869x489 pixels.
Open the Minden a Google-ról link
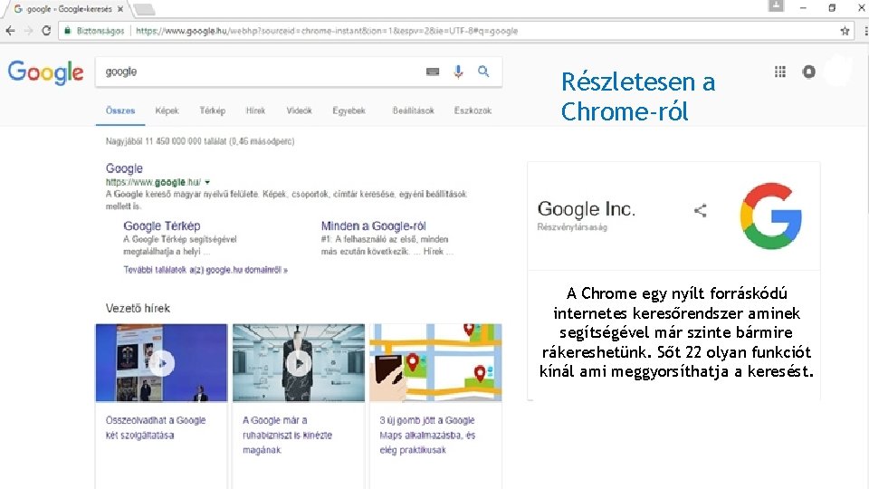tap(373, 226)
